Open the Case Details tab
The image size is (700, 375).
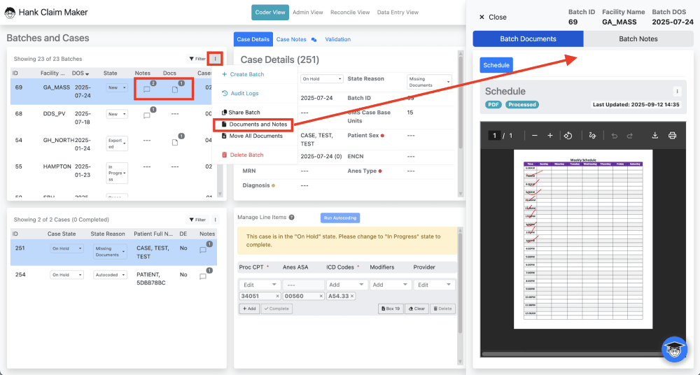(x=253, y=39)
